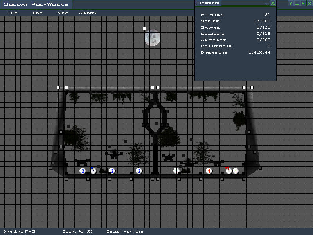Image resolution: width=313 pixels, height=235 pixels.
Task: Select the moon scenery object
Action: click(152, 38)
